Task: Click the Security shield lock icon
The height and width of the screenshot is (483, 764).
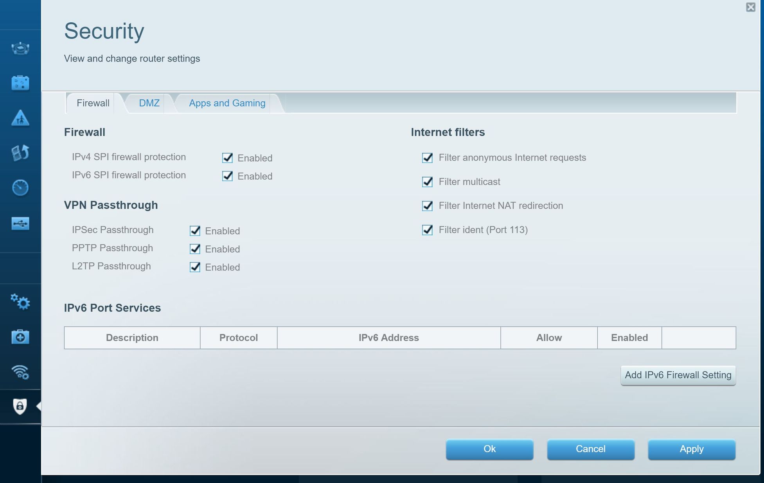Action: click(x=20, y=406)
